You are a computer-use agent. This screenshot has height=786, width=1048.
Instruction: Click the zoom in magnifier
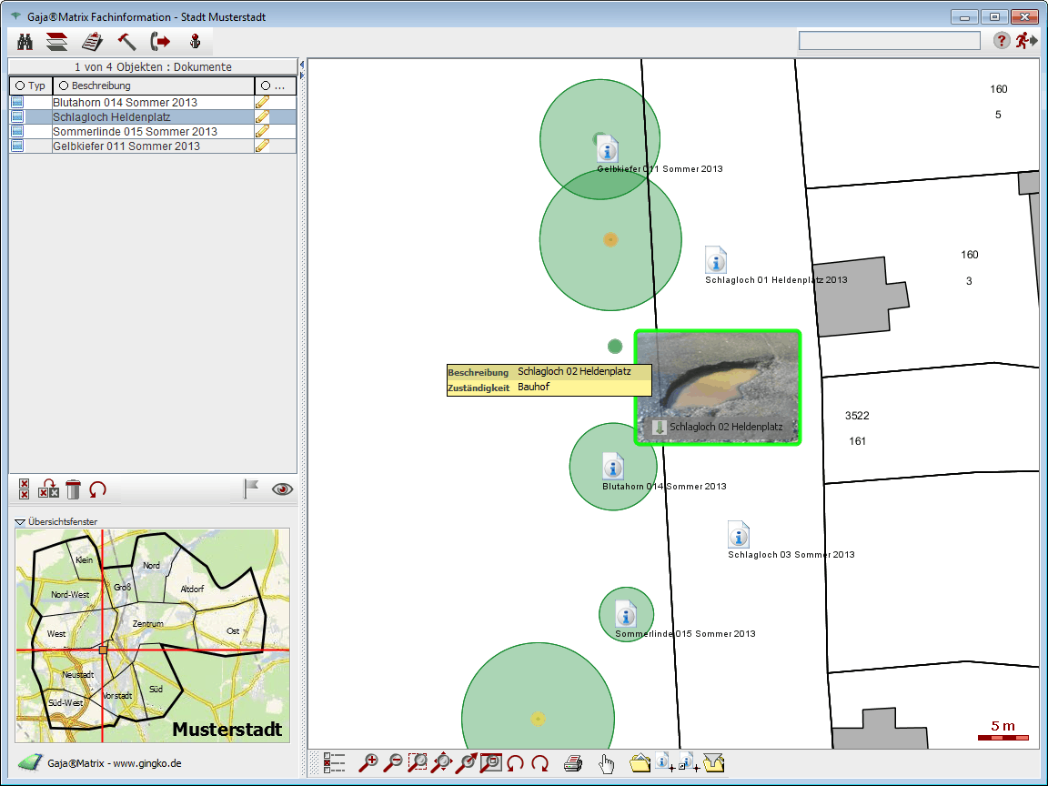pyautogui.click(x=368, y=763)
